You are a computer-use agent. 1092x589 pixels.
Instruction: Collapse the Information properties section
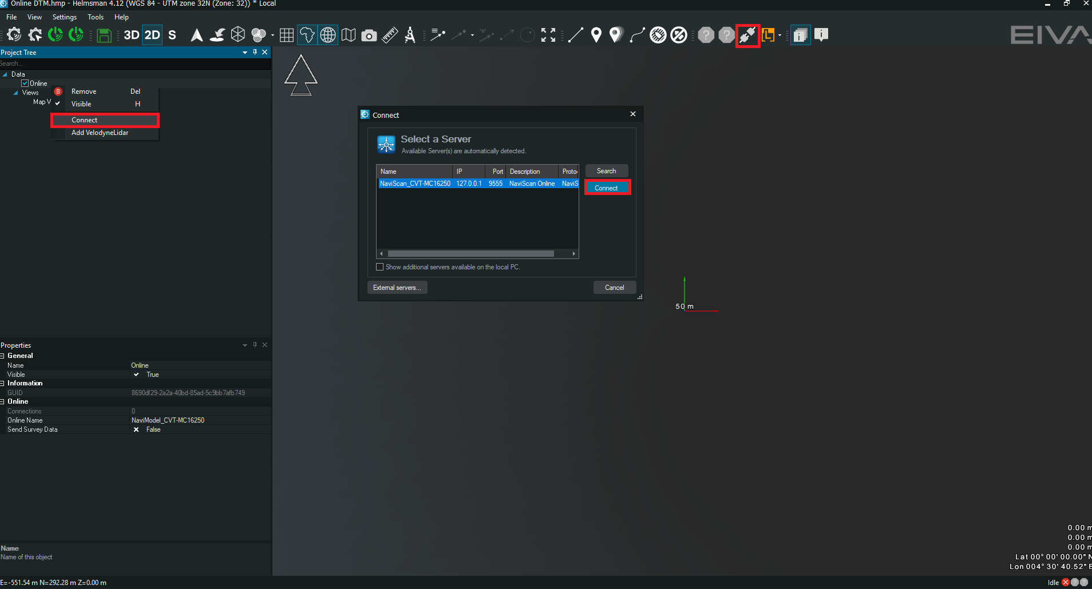click(x=3, y=383)
